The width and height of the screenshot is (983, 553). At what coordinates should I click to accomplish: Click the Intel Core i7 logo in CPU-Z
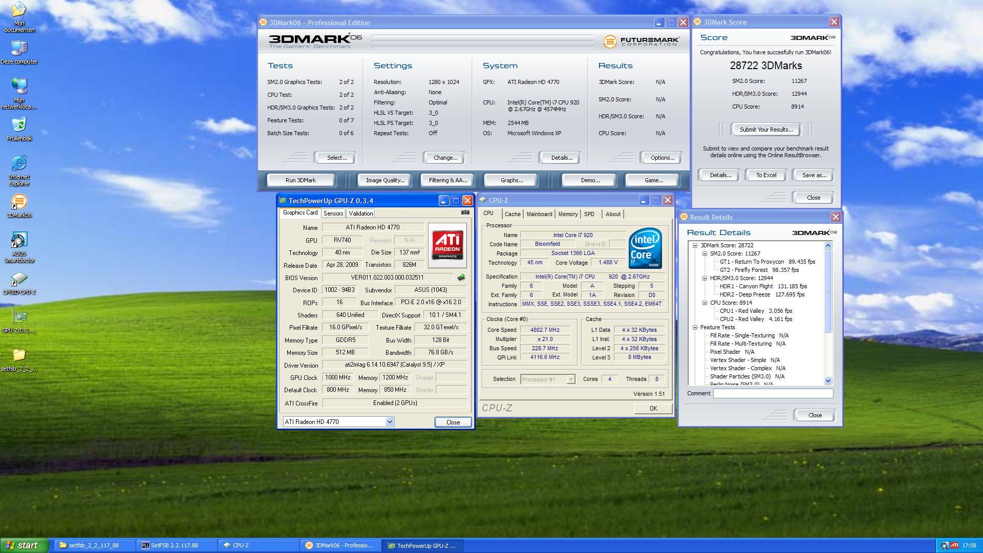[x=645, y=248]
